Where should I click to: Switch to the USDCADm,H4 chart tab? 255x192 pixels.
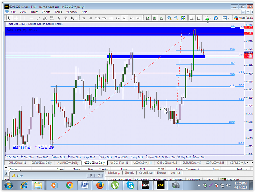click(x=143, y=163)
